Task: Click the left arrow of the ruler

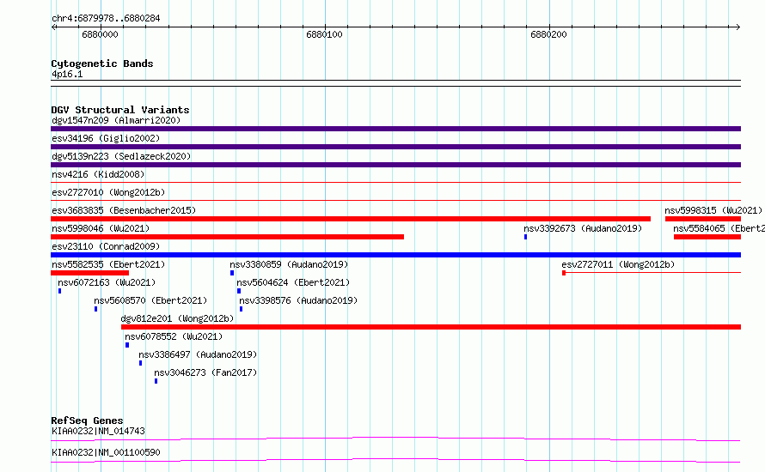Action: tap(53, 27)
